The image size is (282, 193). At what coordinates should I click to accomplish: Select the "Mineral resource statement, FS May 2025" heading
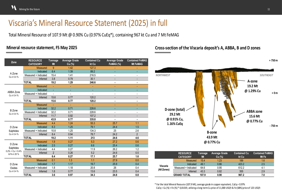coord(42,48)
